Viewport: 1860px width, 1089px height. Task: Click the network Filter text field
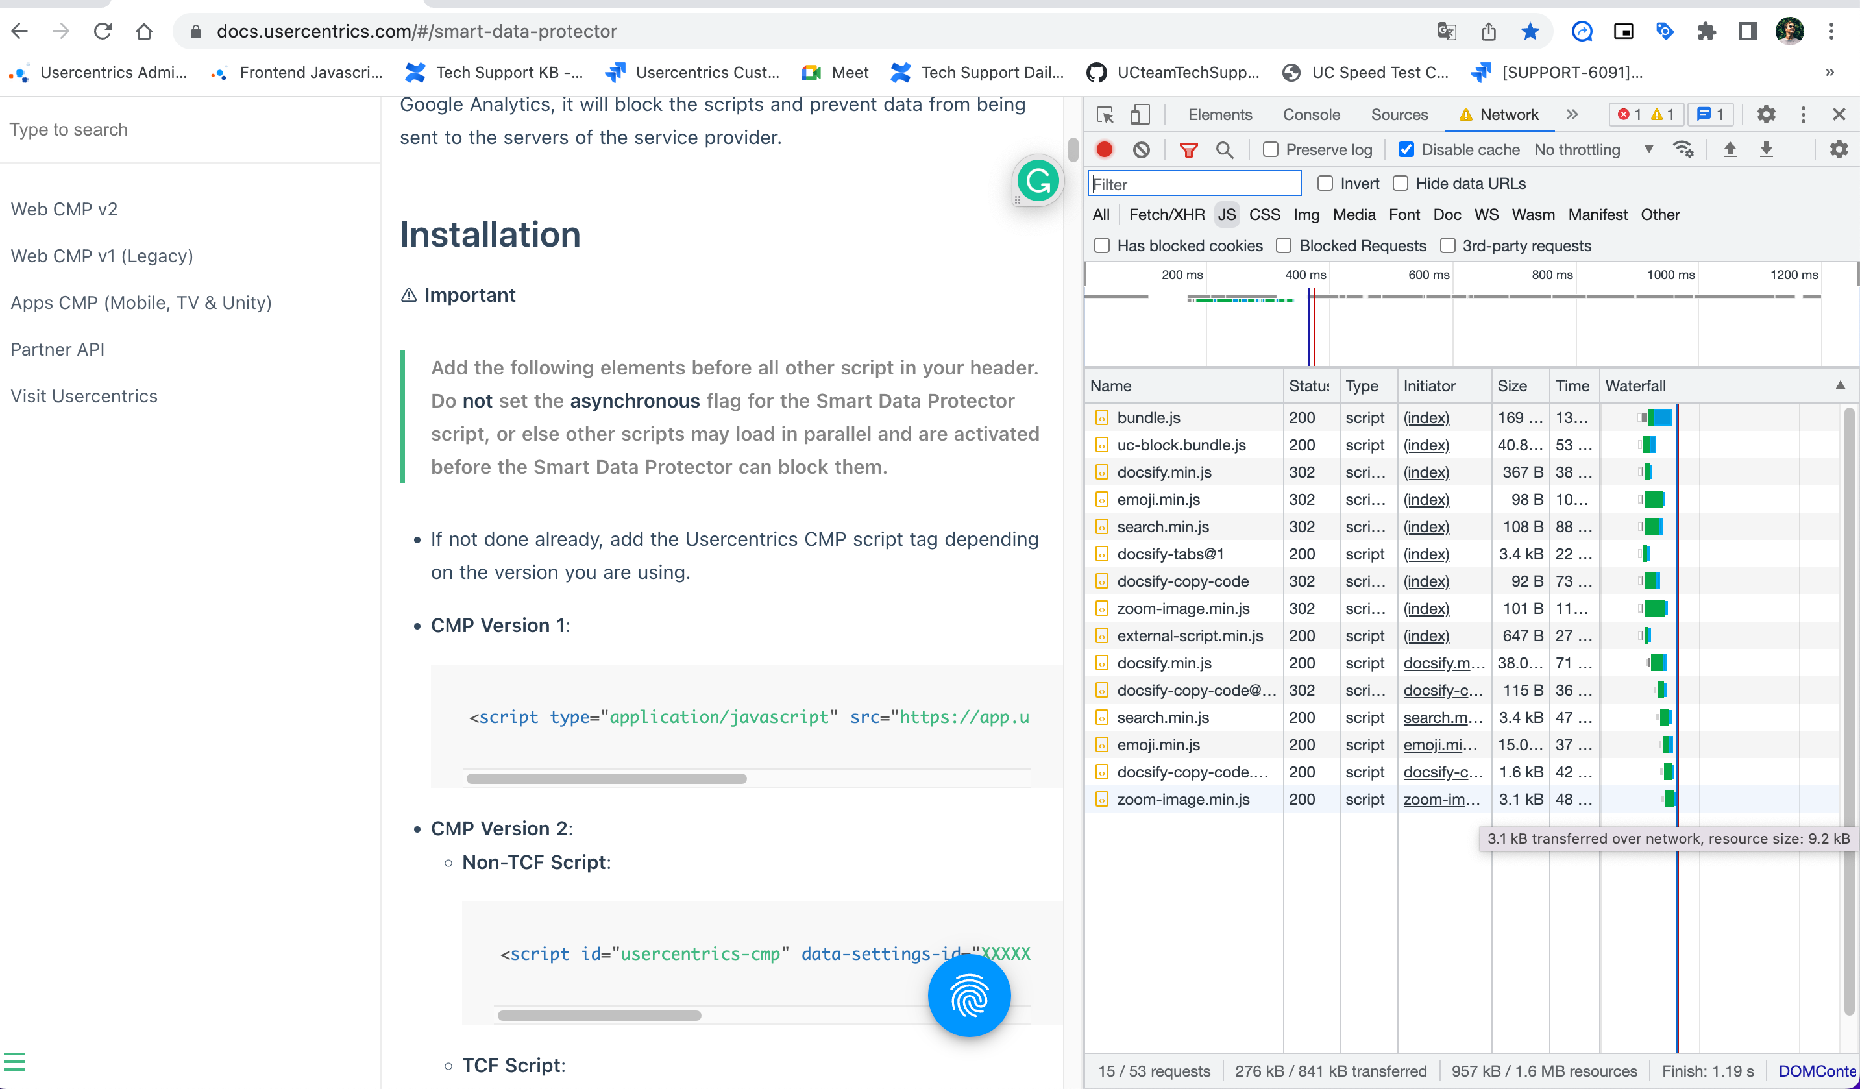click(x=1194, y=184)
